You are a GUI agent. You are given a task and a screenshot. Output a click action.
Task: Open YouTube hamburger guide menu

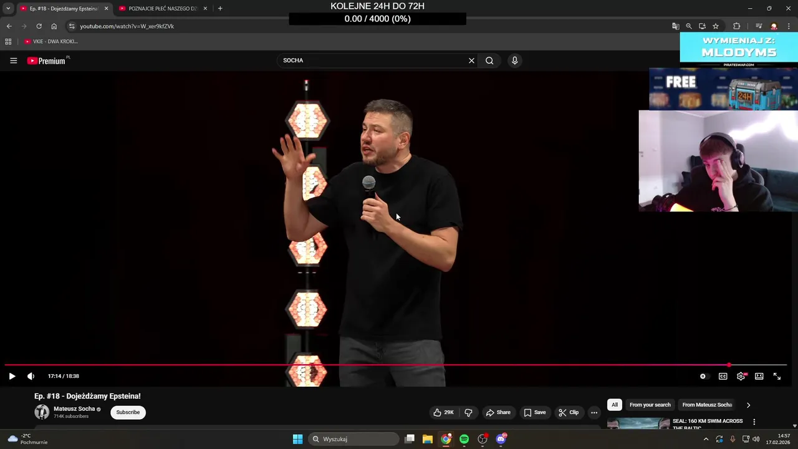tap(13, 60)
